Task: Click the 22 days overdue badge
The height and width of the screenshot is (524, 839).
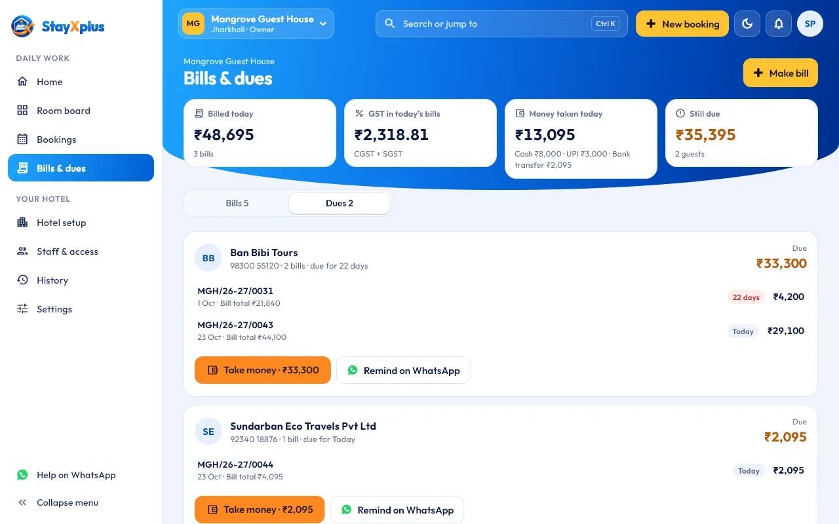Action: (x=746, y=297)
